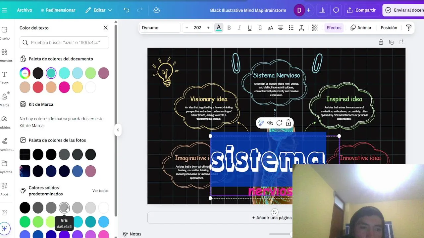
Task: Click the Compartir button
Action: click(x=361, y=10)
